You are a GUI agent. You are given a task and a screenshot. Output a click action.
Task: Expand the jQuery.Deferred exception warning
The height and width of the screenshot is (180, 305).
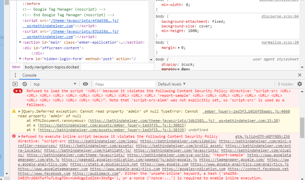(19, 111)
